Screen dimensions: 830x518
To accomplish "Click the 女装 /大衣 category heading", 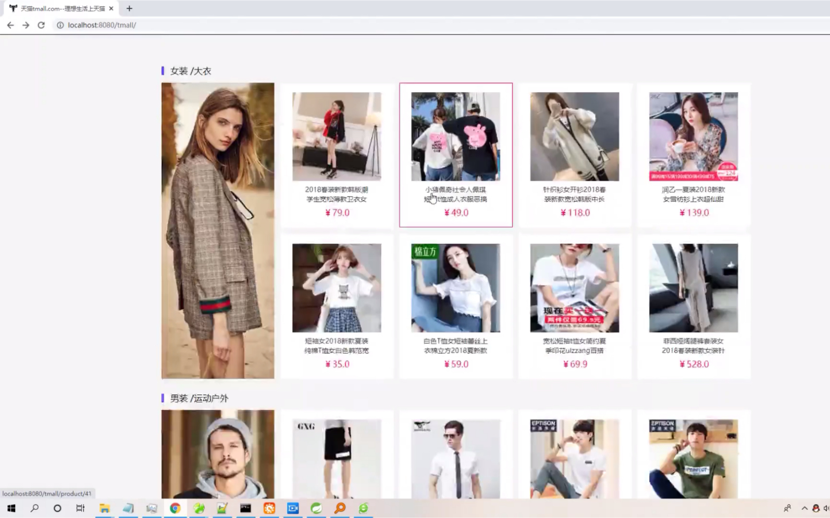I will (x=191, y=71).
